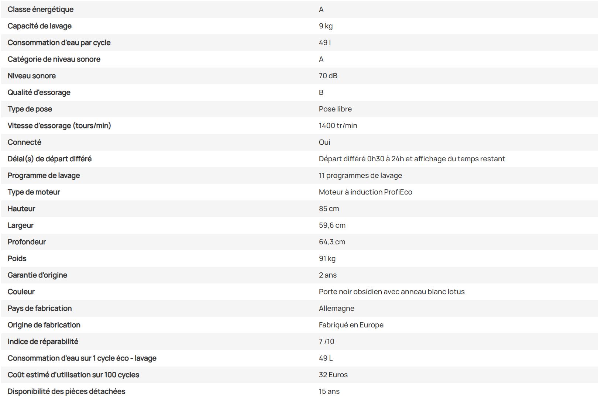Click the '11 programmes de lavage' value
Image resolution: width=598 pixels, height=399 pixels.
point(361,176)
